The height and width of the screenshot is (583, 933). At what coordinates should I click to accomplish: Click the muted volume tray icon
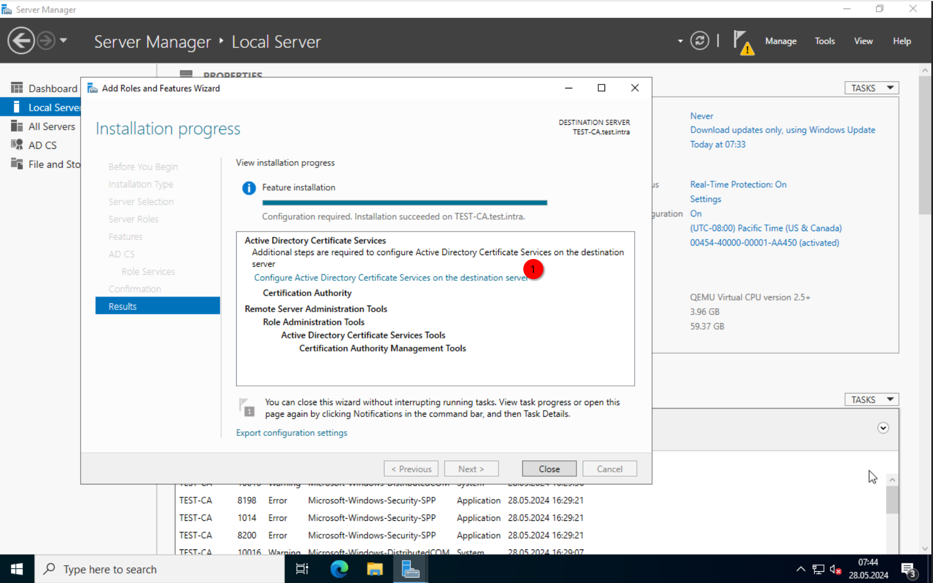(836, 570)
